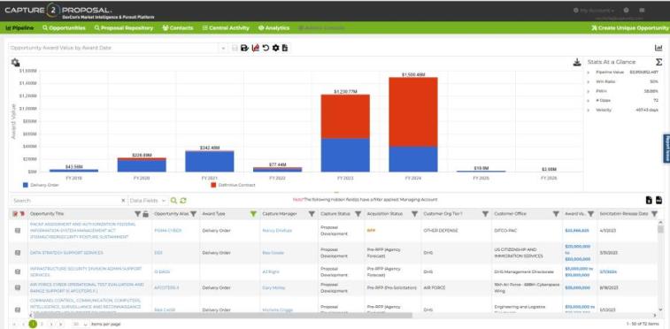Open the Central Activity tab
Screen dimensions: 670x329
coord(226,27)
